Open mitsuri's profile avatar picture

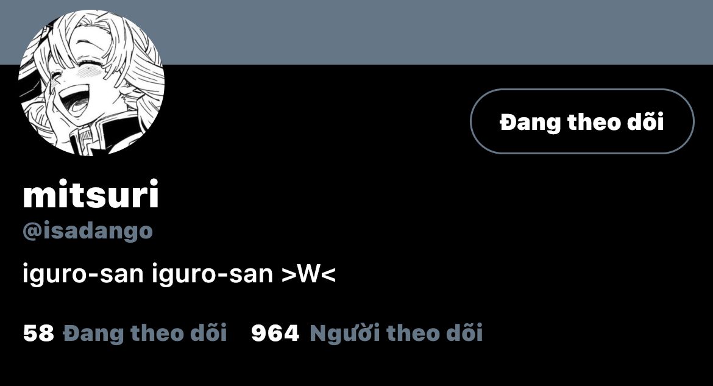pyautogui.click(x=91, y=82)
